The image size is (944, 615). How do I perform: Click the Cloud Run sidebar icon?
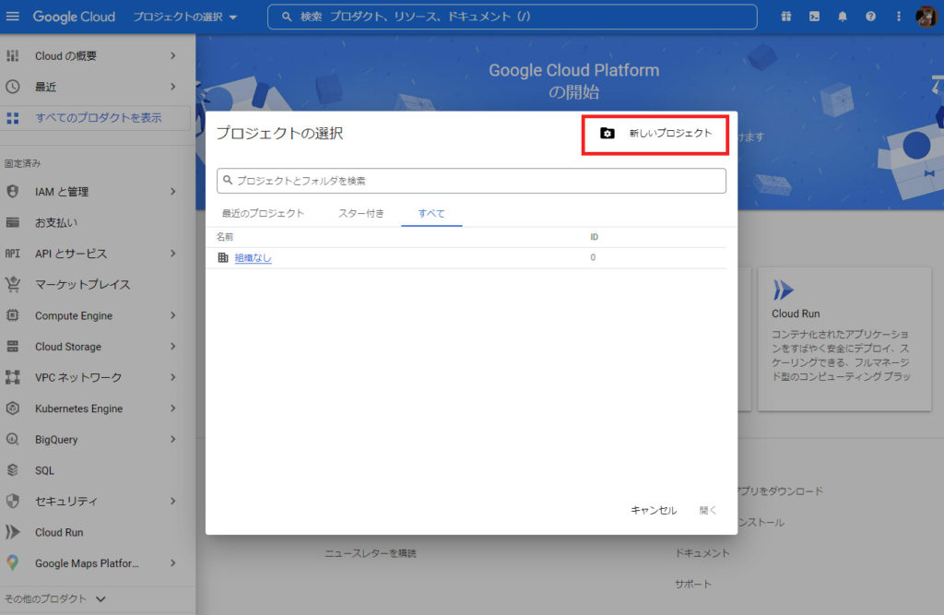click(x=13, y=532)
